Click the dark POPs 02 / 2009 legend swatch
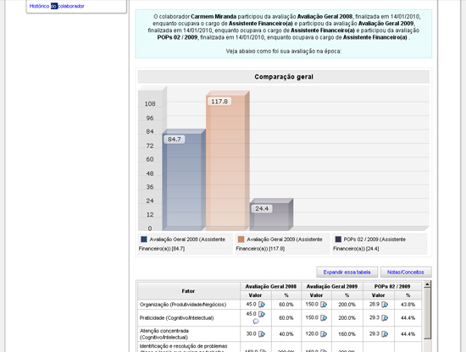The width and height of the screenshot is (466, 352). [338, 239]
